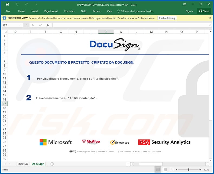The height and width of the screenshot is (174, 214).
Task: Click the Enable Editing button
Action: (167, 18)
